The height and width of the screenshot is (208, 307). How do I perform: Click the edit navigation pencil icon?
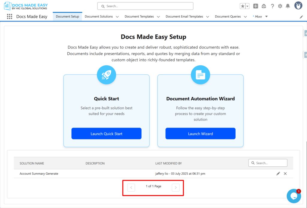(x=301, y=17)
